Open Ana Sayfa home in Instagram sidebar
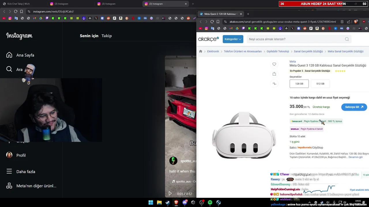 20,55
